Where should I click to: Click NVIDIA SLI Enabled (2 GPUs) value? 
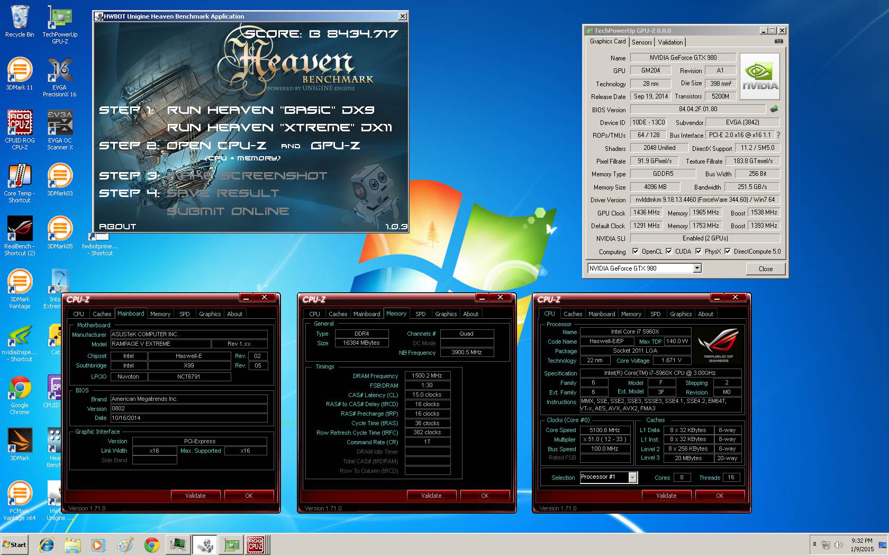(704, 238)
